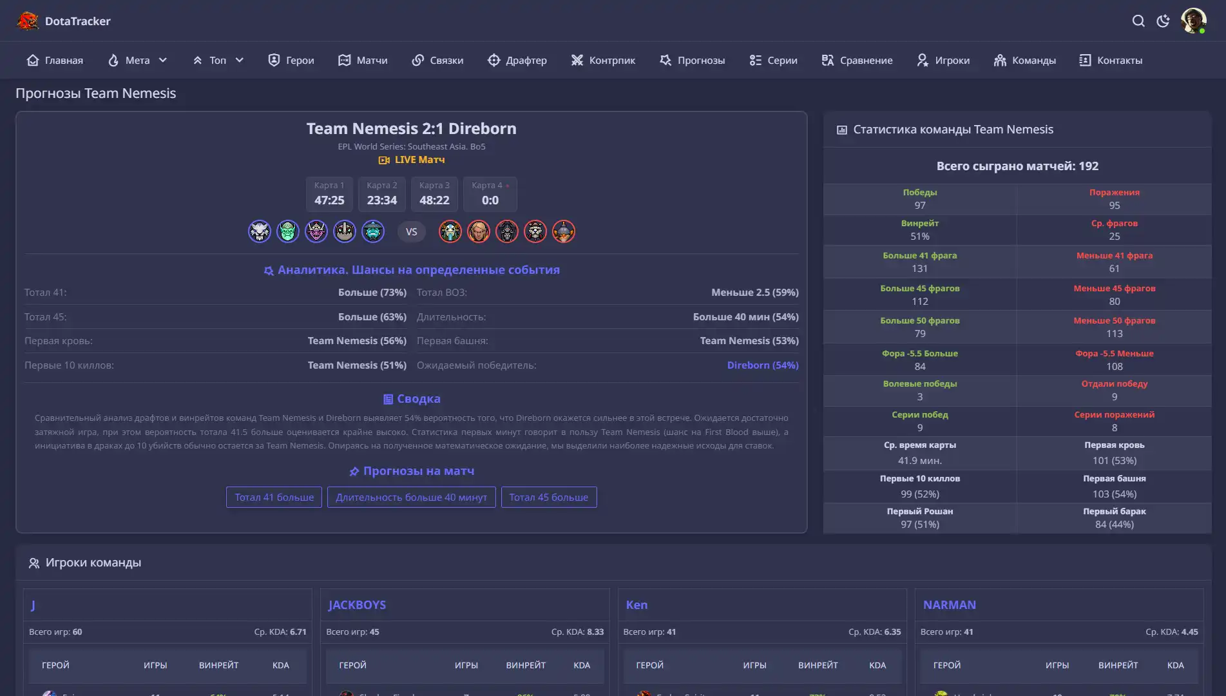Open player J's profile link
The height and width of the screenshot is (696, 1226).
click(33, 605)
